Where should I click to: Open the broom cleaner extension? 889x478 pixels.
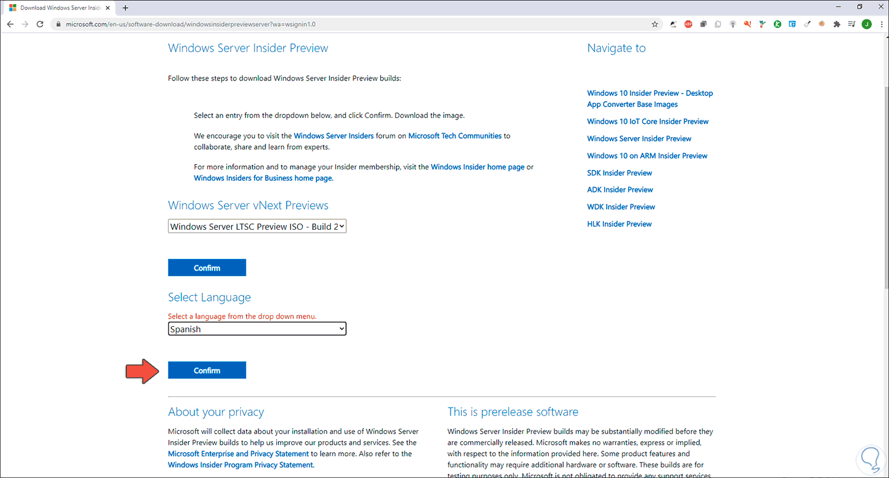pos(807,24)
